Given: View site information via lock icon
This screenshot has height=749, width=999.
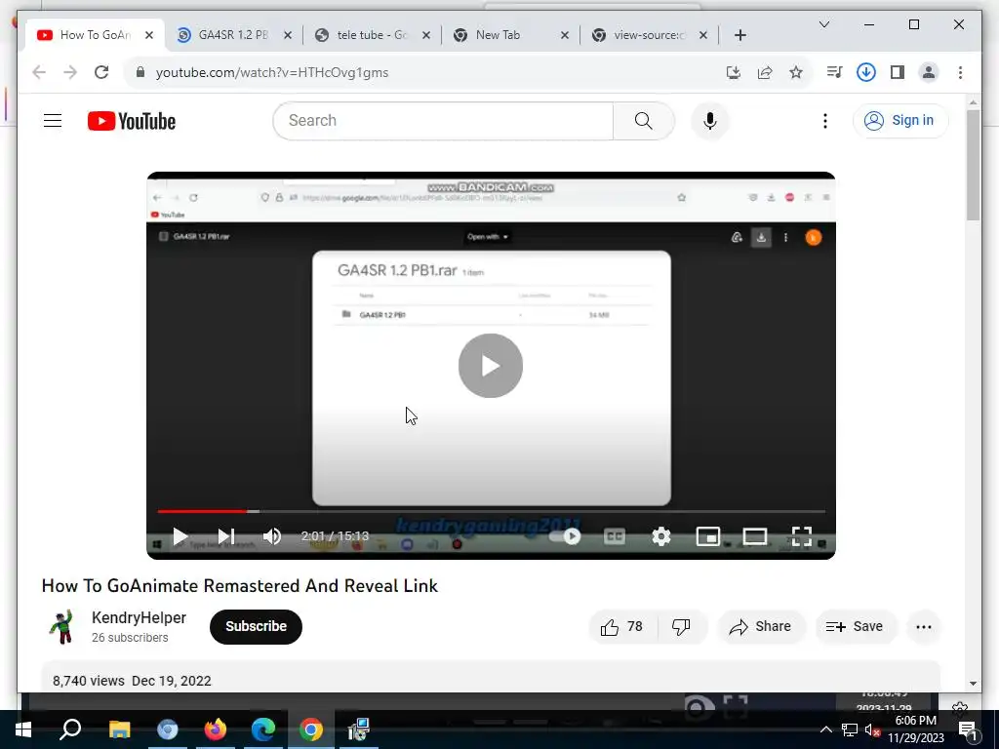Looking at the screenshot, I should pos(140,72).
